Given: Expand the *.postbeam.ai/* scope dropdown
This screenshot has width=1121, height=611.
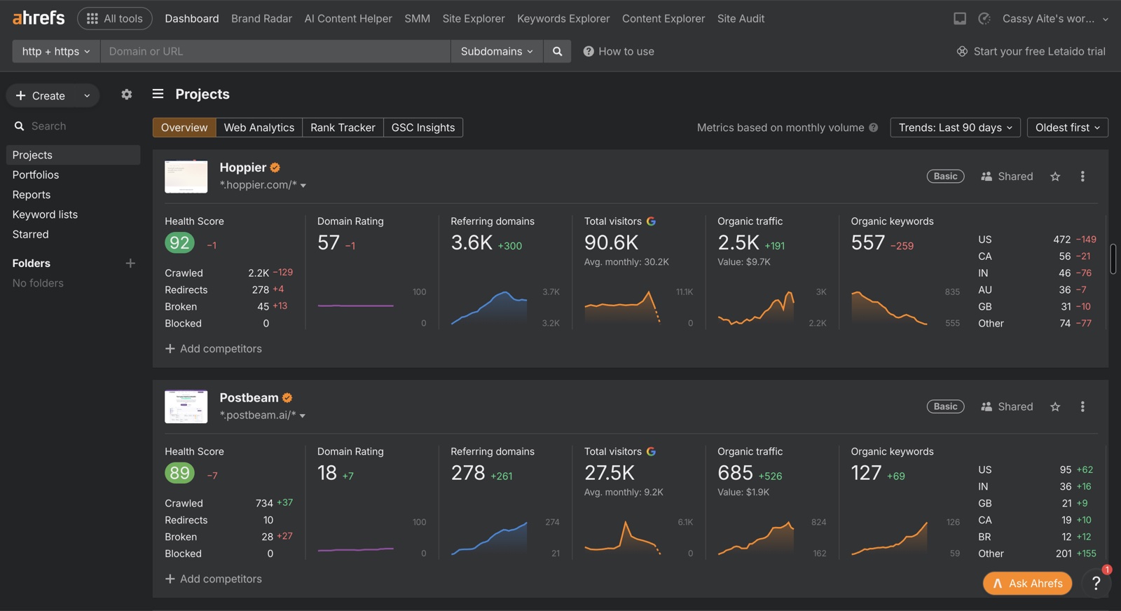Looking at the screenshot, I should (263, 416).
